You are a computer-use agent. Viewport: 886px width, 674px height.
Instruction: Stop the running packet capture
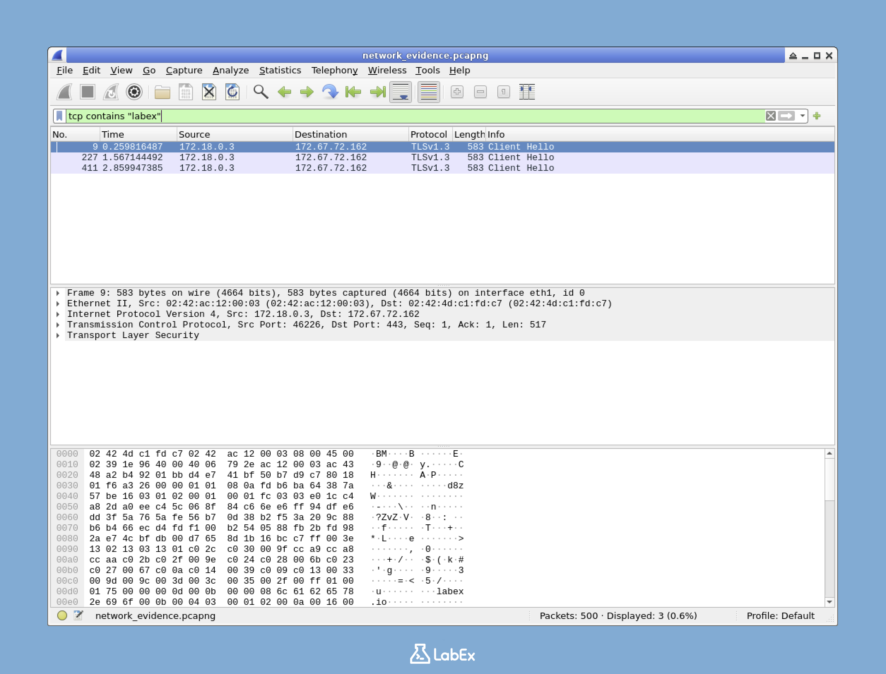(88, 92)
